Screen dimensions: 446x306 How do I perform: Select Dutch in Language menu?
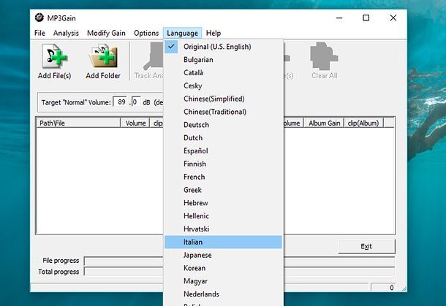(x=223, y=138)
